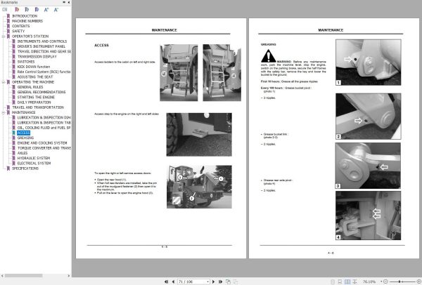Screen dimensions: 422x285
Task: Open the SAFETY bookmark
Action: pyautogui.click(x=18, y=31)
